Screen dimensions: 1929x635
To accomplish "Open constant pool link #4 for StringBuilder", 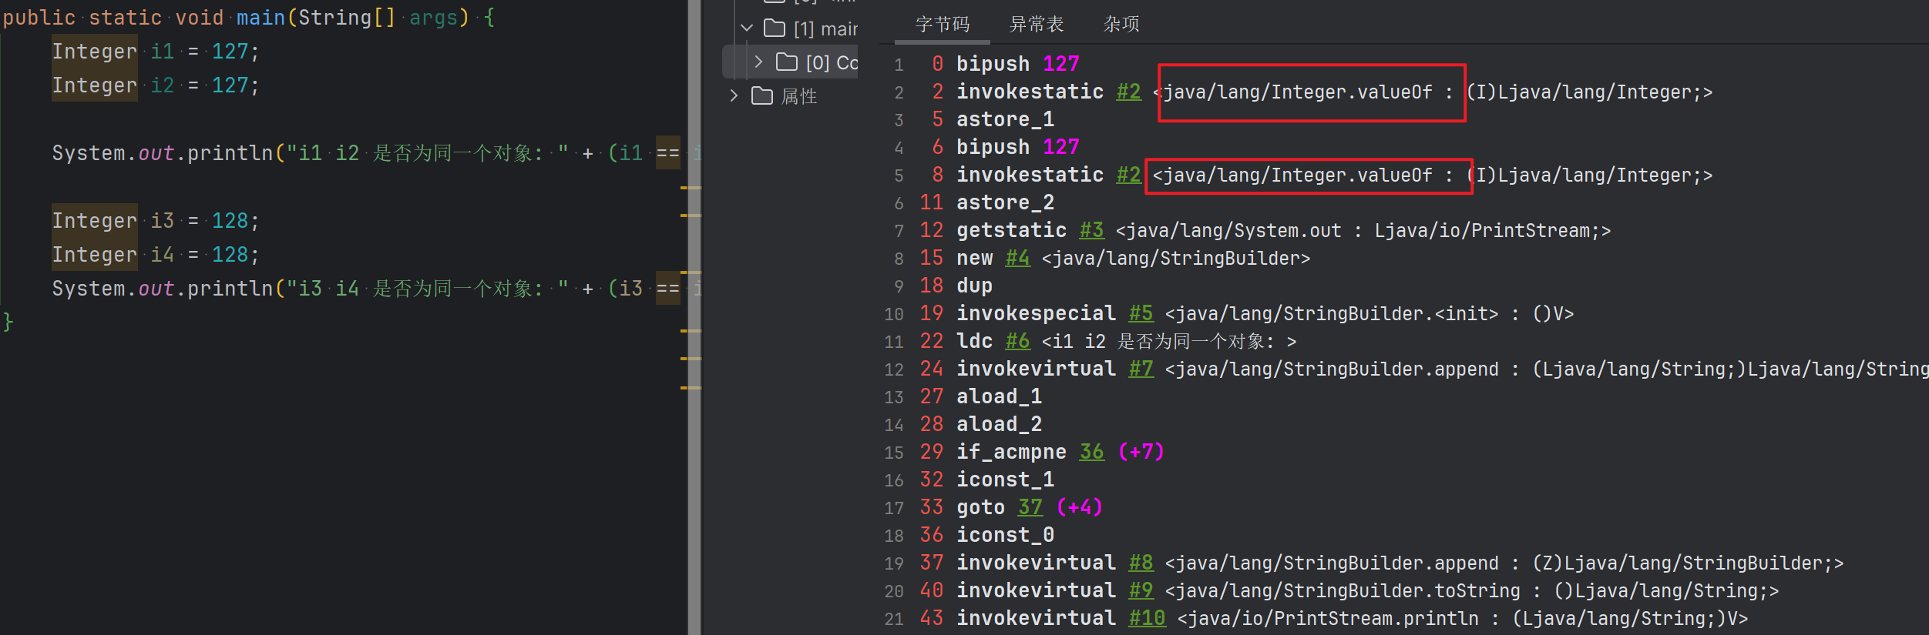I will [1017, 258].
